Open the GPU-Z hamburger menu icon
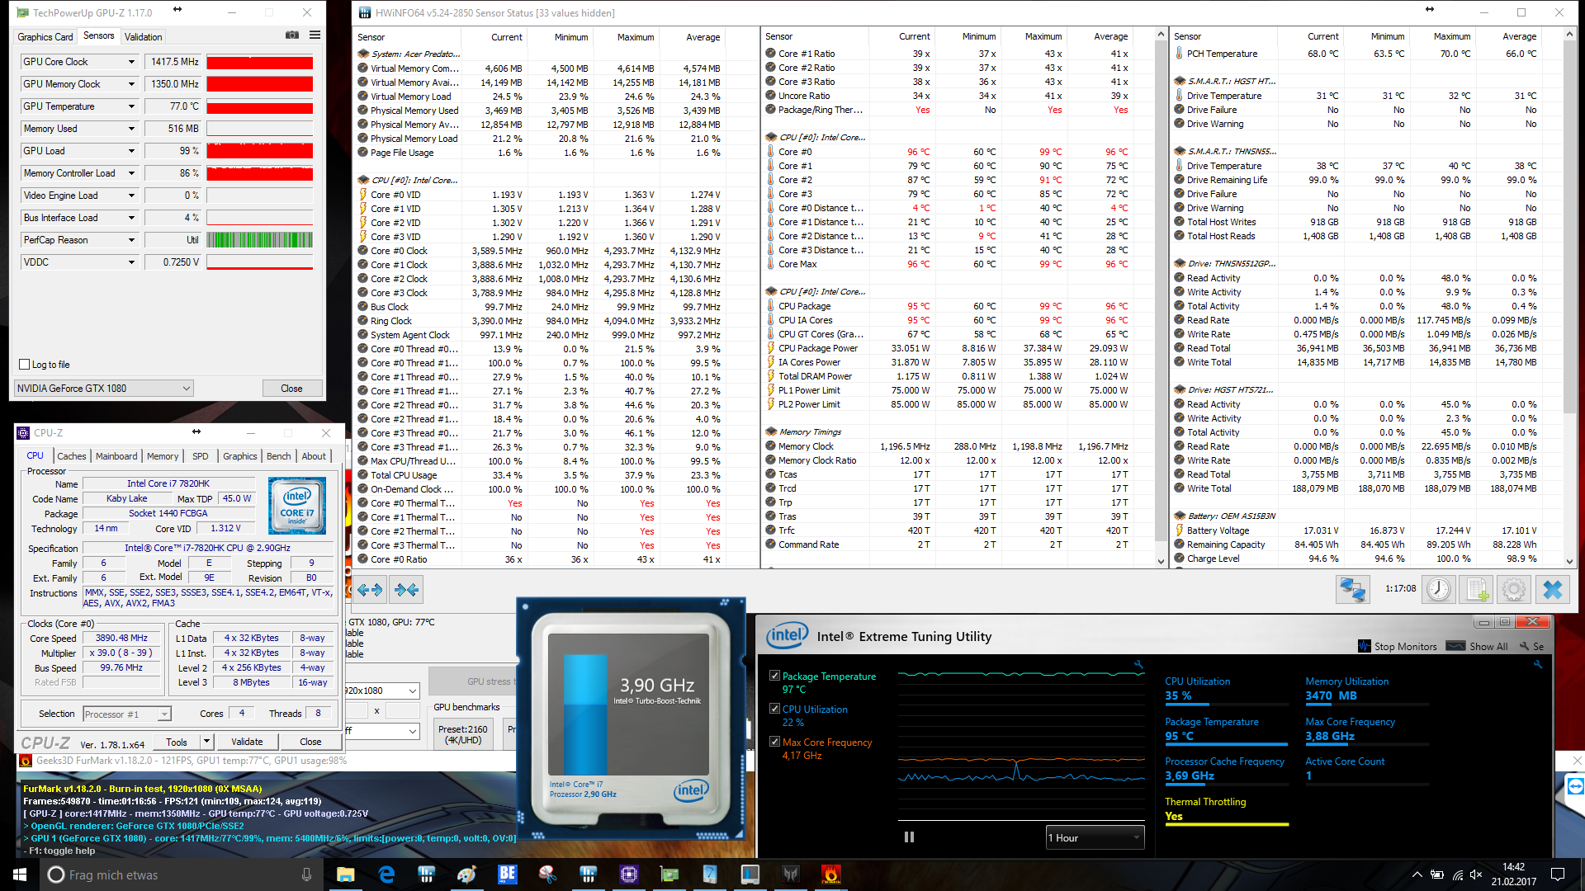Image resolution: width=1585 pixels, height=891 pixels. pos(315,35)
